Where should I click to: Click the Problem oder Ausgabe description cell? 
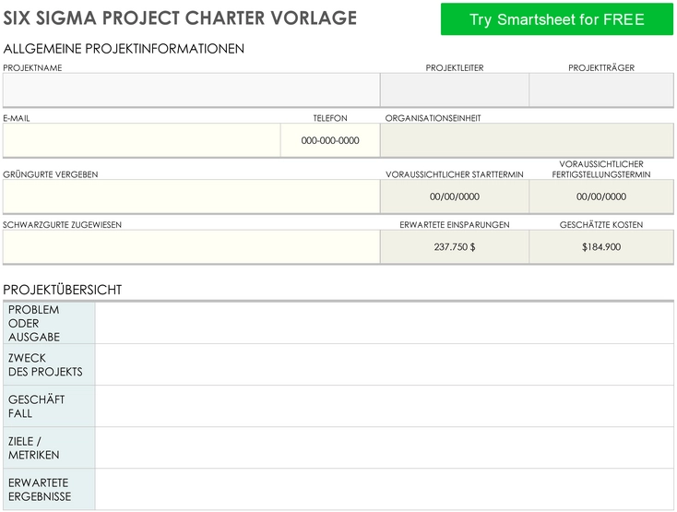(x=385, y=323)
